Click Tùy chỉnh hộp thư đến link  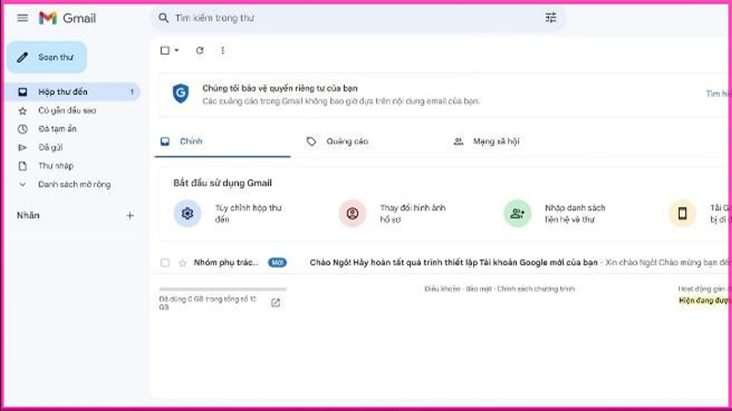pos(248,214)
